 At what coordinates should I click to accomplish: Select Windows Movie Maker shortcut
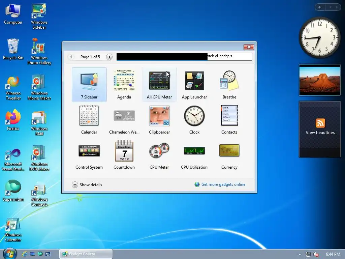point(39,88)
